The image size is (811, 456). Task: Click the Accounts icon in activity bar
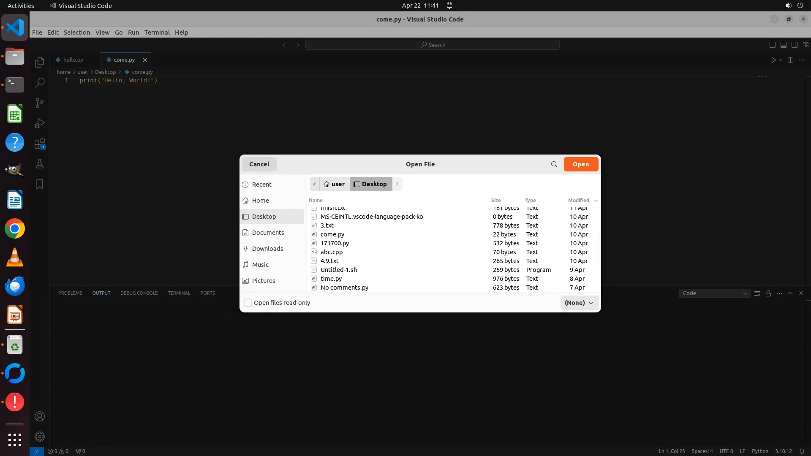(40, 416)
